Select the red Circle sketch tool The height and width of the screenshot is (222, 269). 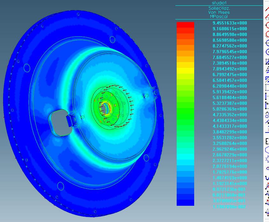click(267, 25)
